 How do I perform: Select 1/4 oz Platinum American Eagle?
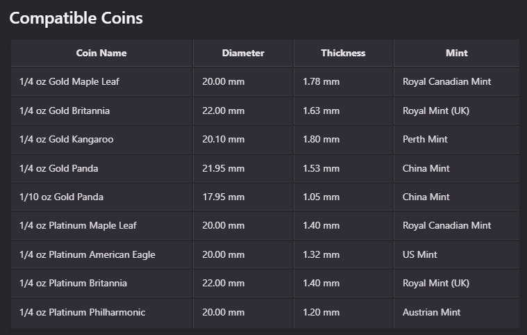click(x=87, y=255)
